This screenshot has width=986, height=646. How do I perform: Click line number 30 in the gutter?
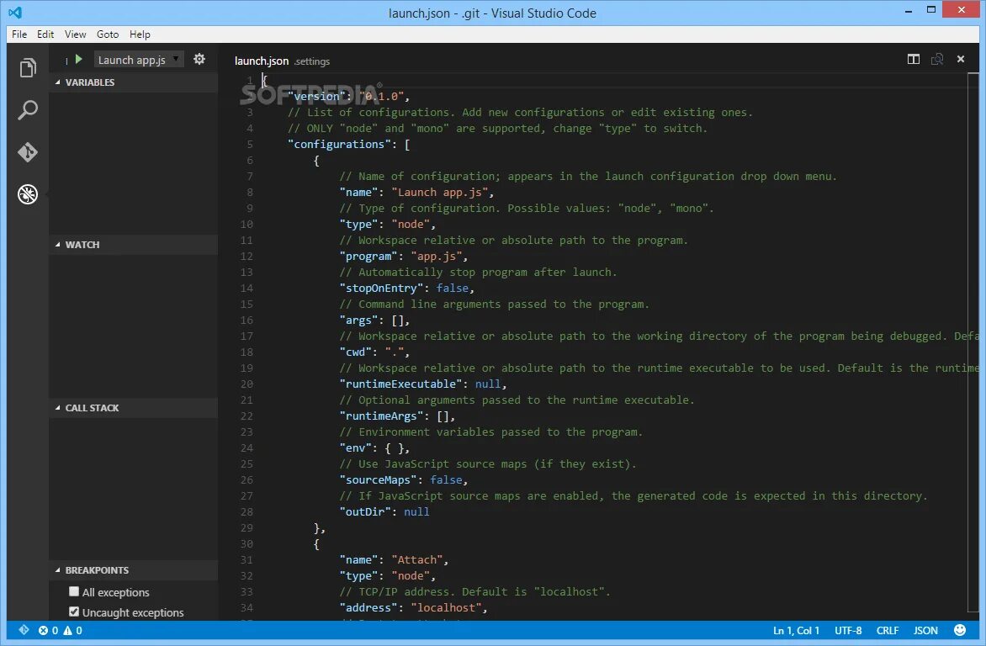[x=246, y=543]
